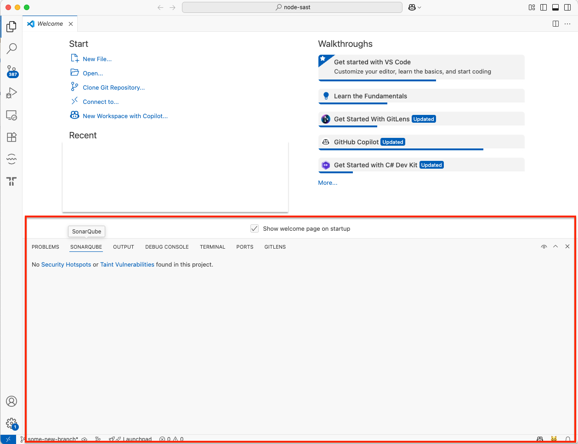Open notifications bell in status bar

click(x=568, y=439)
